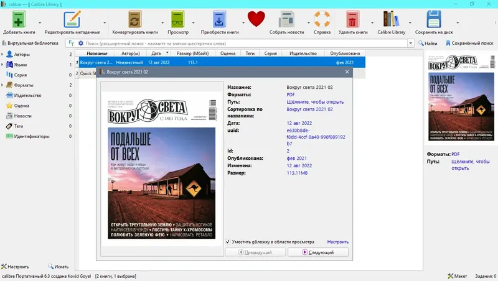
Task: Open viewer (Просмотр) dropdown arrow
Action: tap(193, 23)
